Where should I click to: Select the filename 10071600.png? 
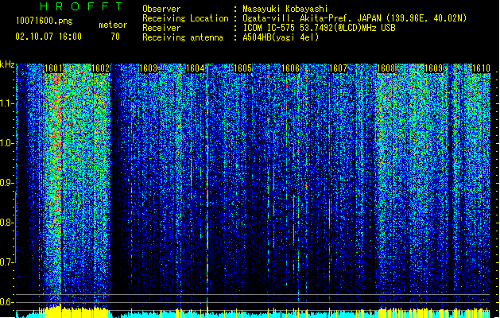click(44, 21)
